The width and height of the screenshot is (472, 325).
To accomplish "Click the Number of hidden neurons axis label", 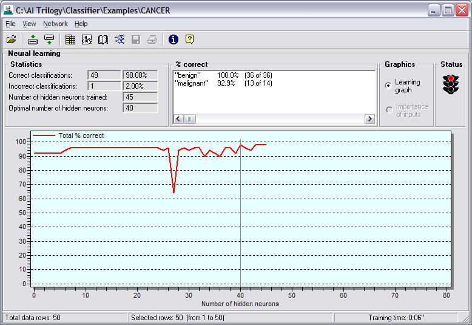I will [x=240, y=304].
